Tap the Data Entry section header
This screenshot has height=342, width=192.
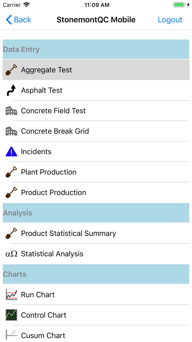96,49
